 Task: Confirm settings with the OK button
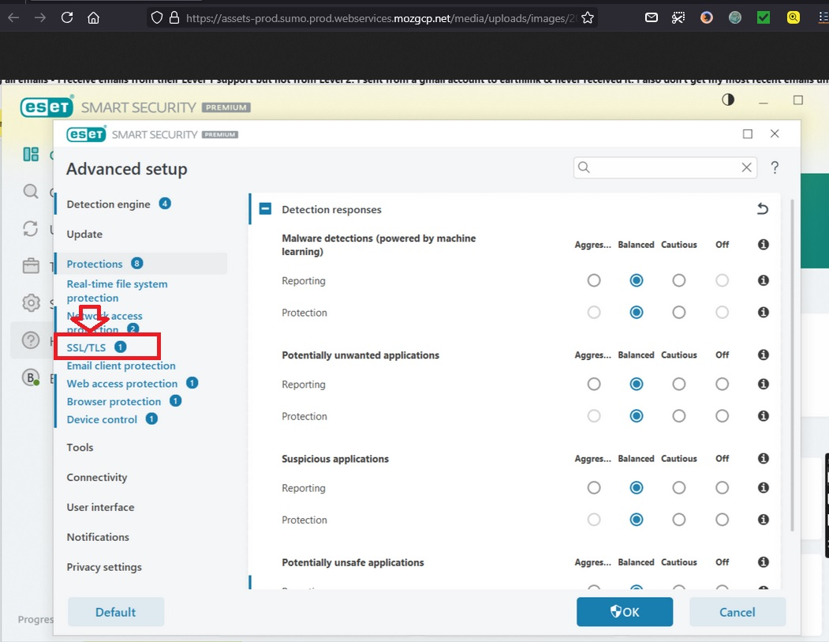point(625,612)
